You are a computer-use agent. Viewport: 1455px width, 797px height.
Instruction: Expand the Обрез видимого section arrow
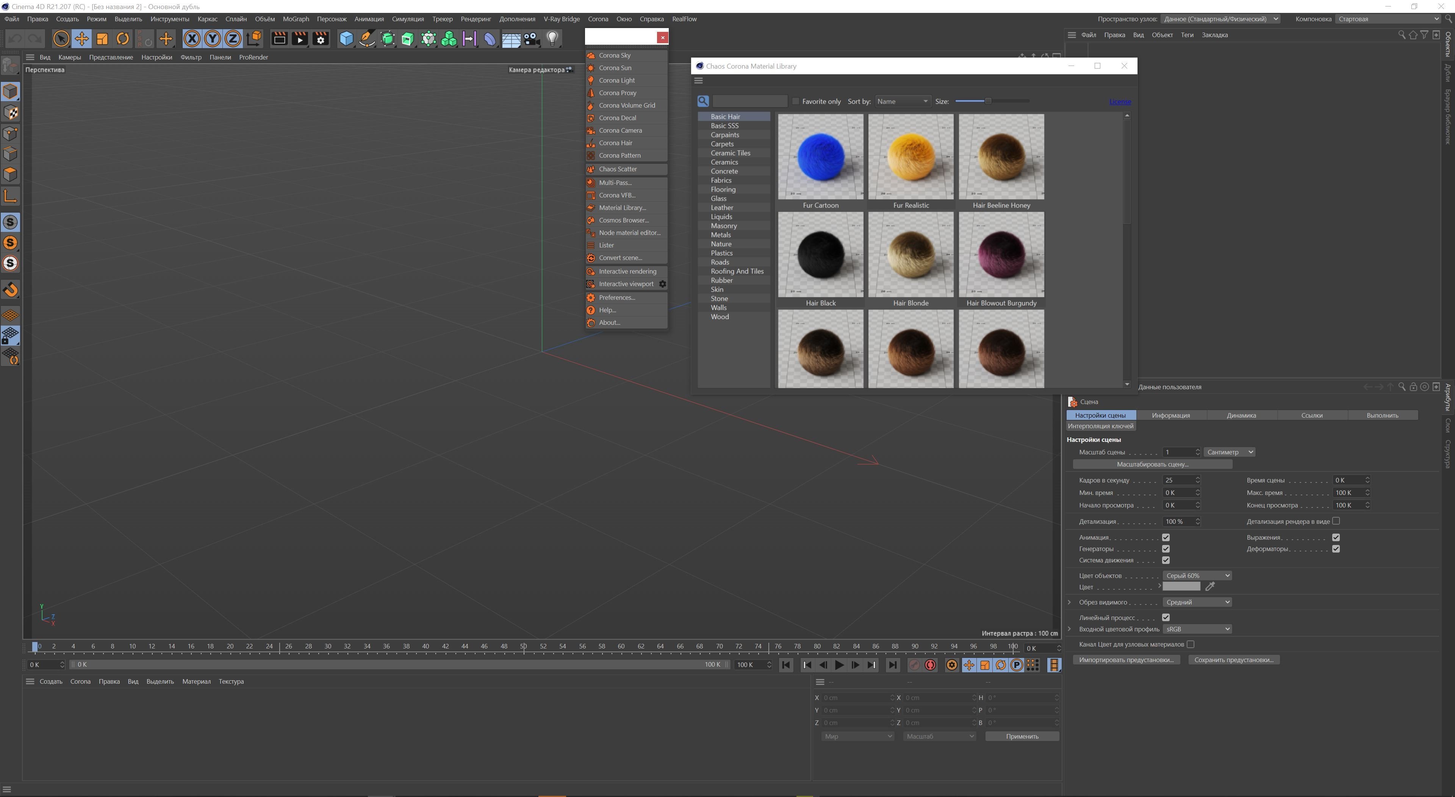(x=1069, y=602)
